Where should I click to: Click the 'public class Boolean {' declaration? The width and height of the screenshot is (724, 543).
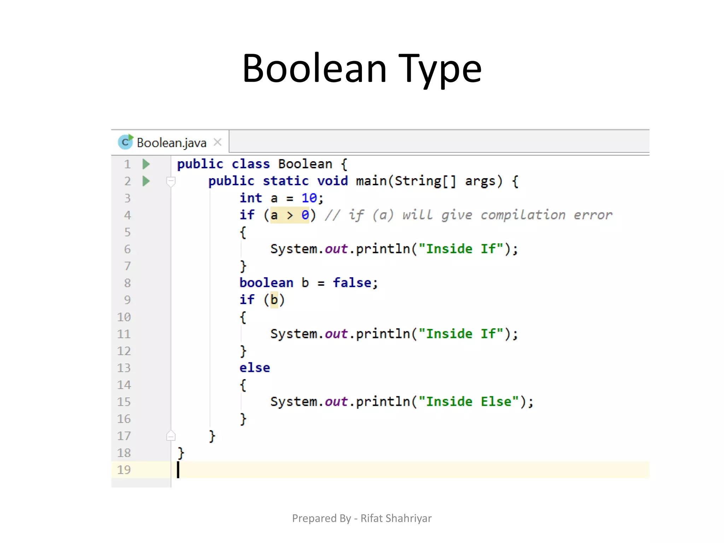[262, 164]
